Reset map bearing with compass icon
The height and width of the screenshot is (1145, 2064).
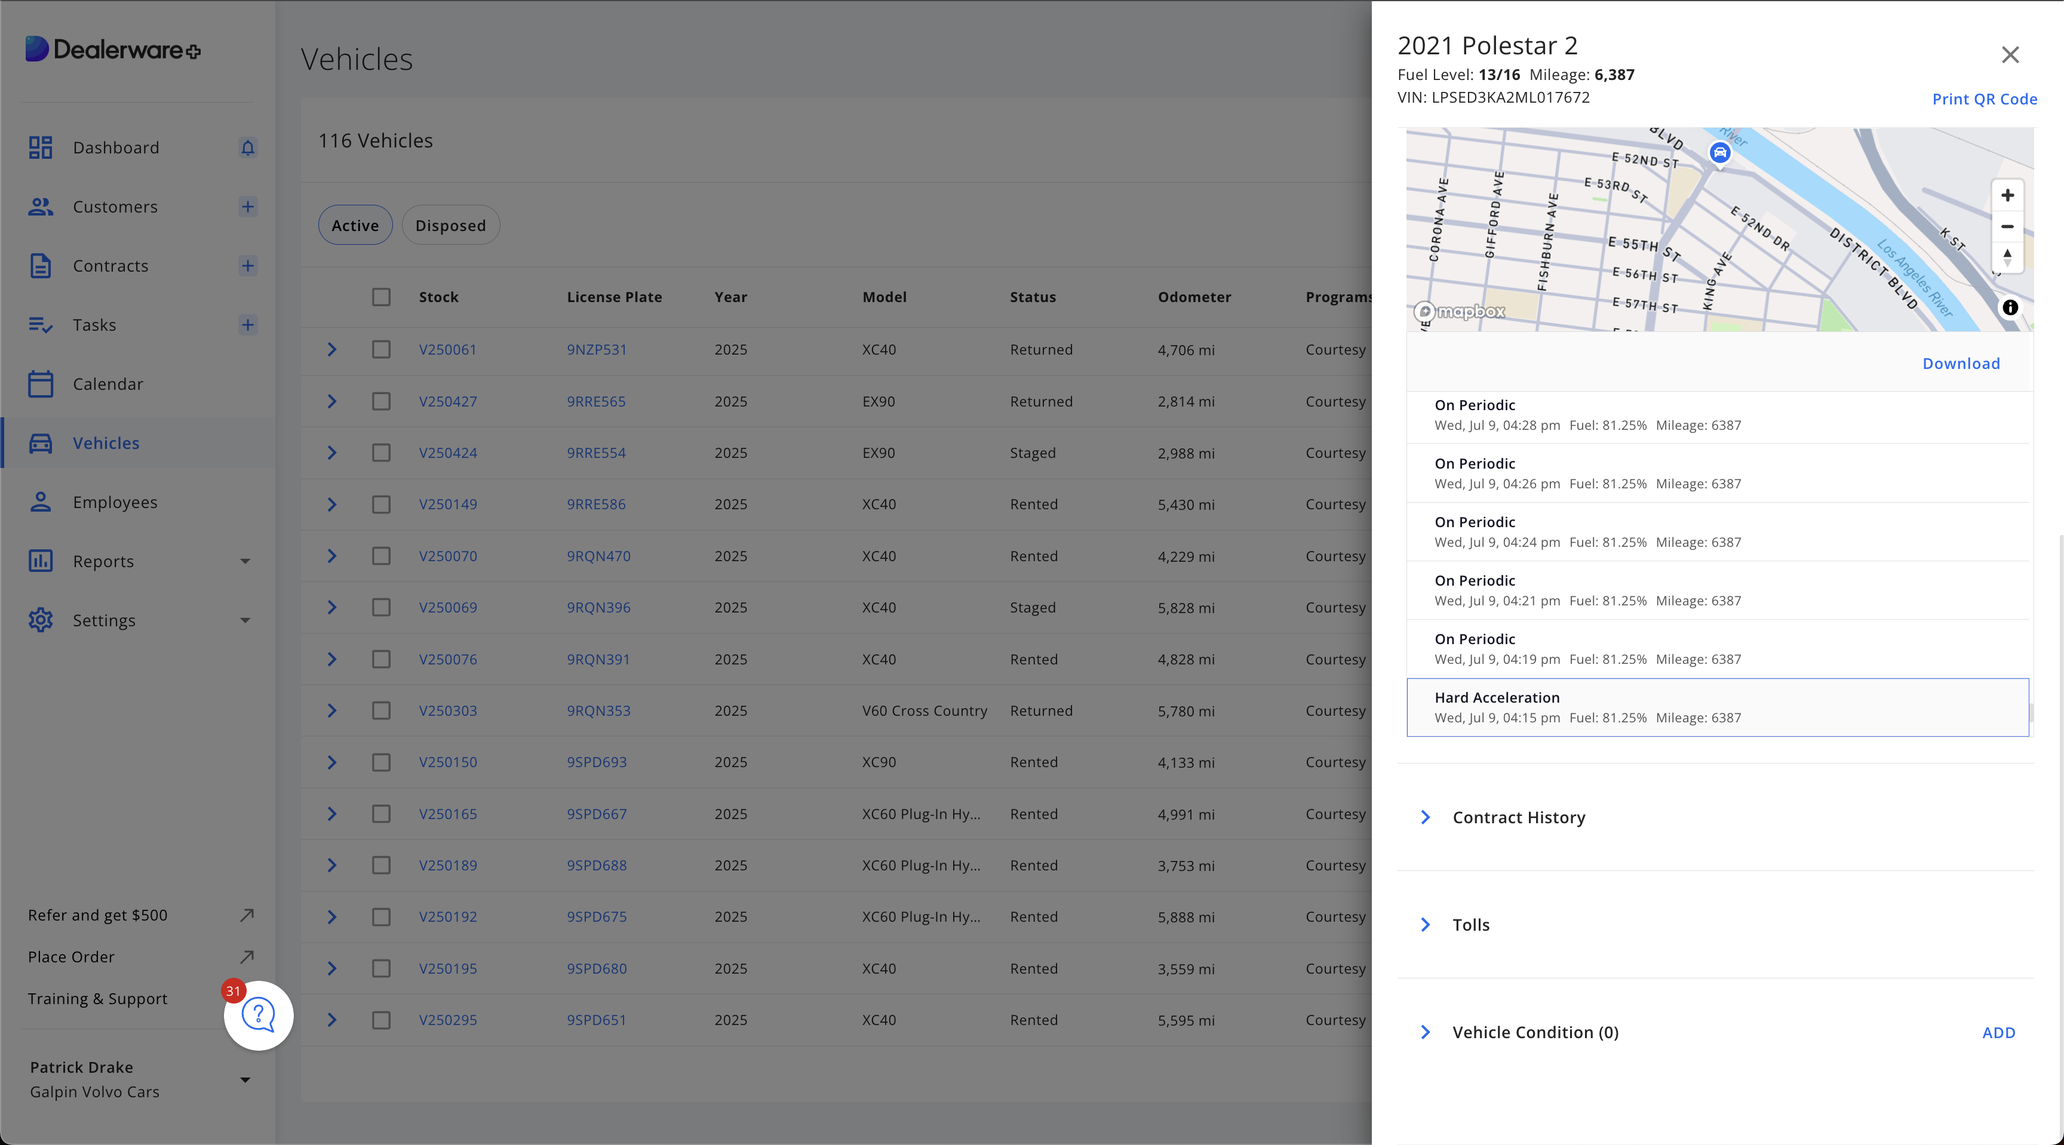[2007, 257]
